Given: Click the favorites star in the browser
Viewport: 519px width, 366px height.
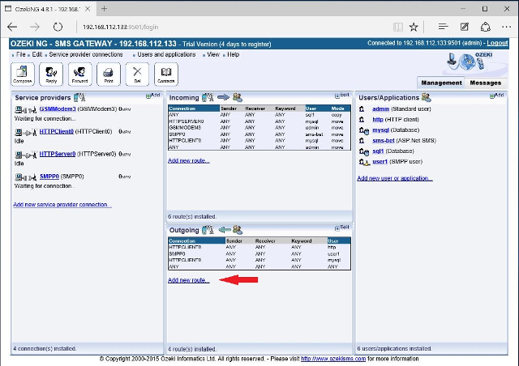Looking at the screenshot, I should tap(414, 27).
